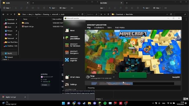This screenshot has height=106, width=189.
Task: Open View menu in New folder window
Action: [x=157, y=8]
